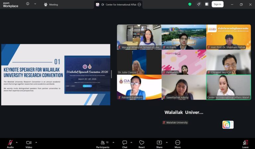Click the Zoom Workplace logo
This screenshot has width=255, height=149.
tap(11, 5)
